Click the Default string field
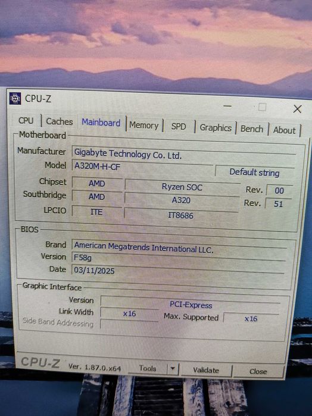This screenshot has width=312, height=416. (x=255, y=173)
